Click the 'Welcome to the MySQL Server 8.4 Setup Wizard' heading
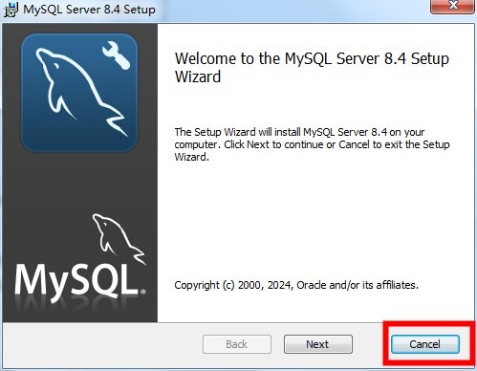The width and height of the screenshot is (477, 371). pyautogui.click(x=312, y=67)
